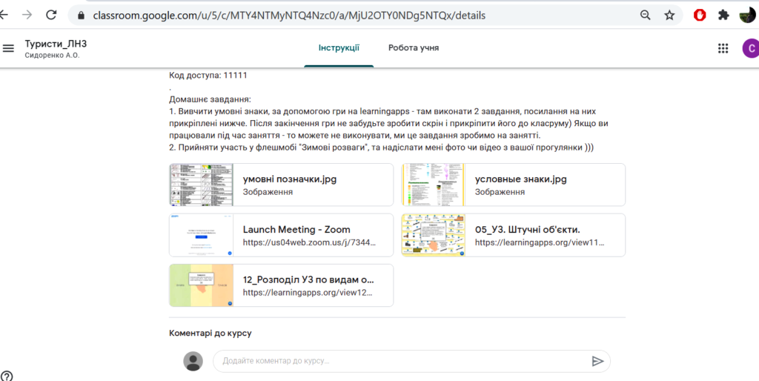Go forward in browser history
This screenshot has width=759, height=381.
pyautogui.click(x=27, y=15)
